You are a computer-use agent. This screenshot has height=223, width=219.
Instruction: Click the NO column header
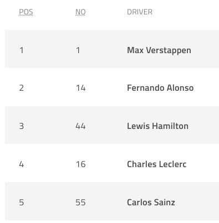tap(80, 12)
